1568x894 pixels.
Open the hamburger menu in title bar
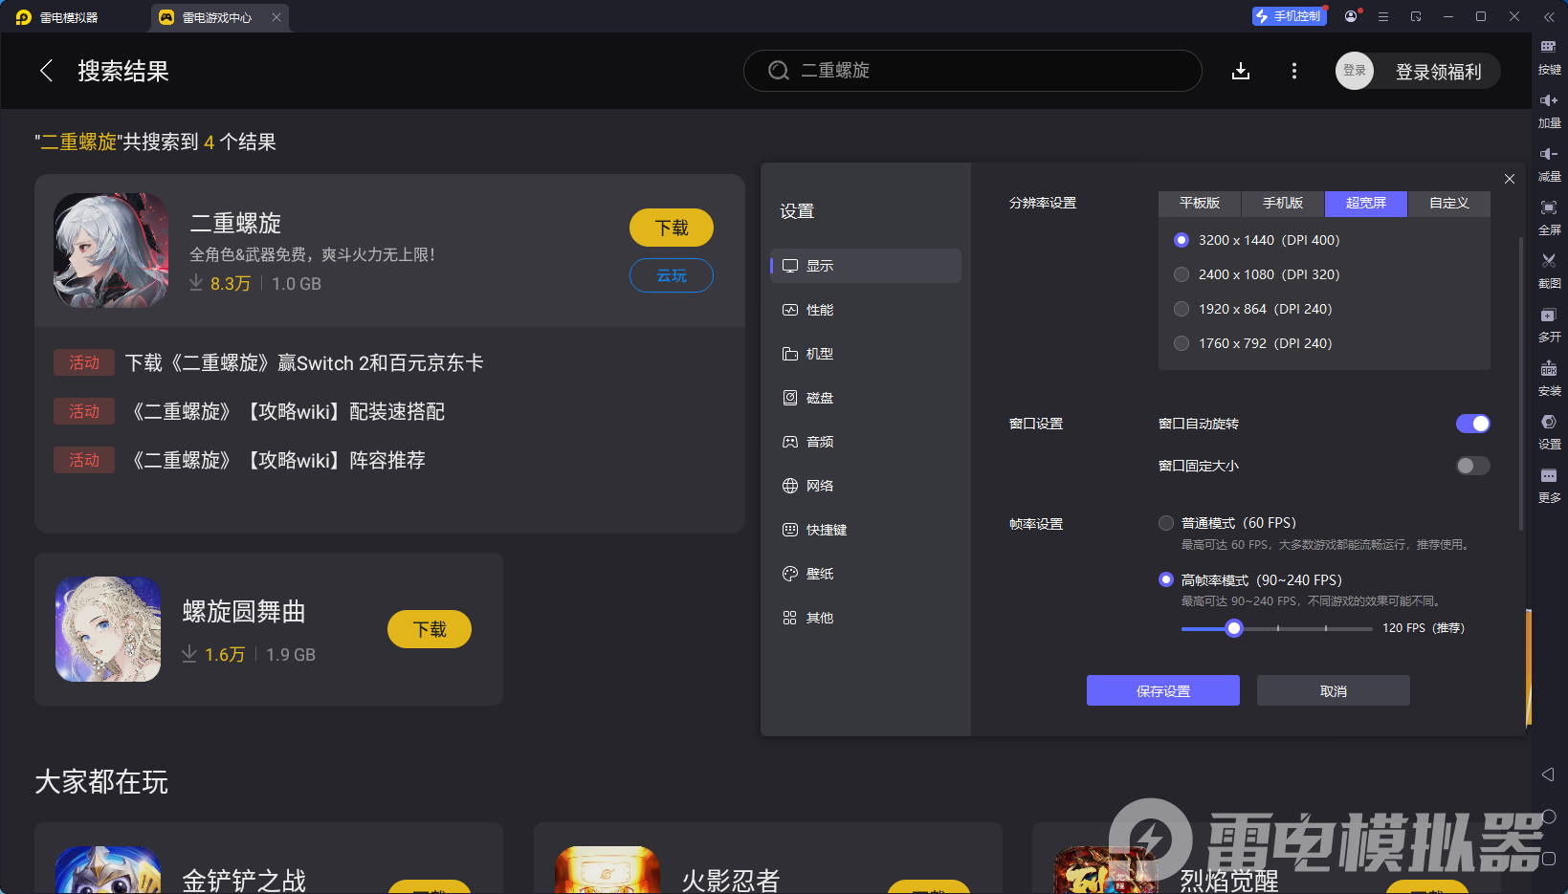(1383, 16)
